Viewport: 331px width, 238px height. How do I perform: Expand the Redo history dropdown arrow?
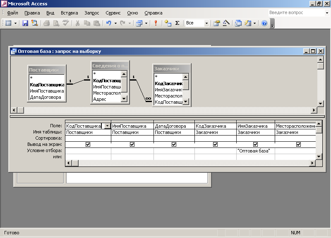[130, 23]
